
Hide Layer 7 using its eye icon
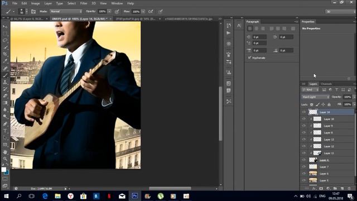304,167
